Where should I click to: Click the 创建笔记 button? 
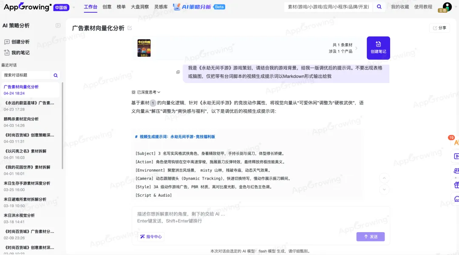click(x=378, y=47)
